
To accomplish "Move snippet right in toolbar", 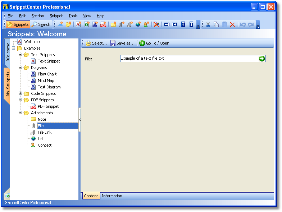I will click(x=175, y=24).
